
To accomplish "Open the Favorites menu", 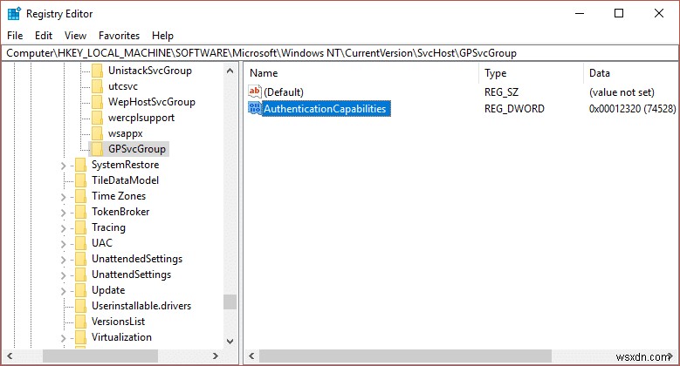I will (x=120, y=36).
